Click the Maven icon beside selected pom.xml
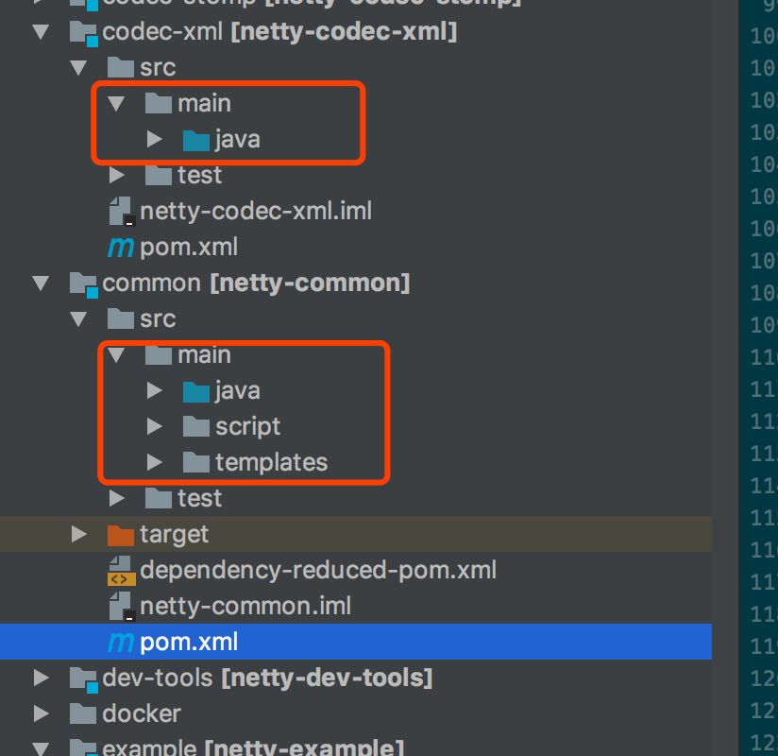Image resolution: width=778 pixels, height=756 pixels. pyautogui.click(x=121, y=643)
